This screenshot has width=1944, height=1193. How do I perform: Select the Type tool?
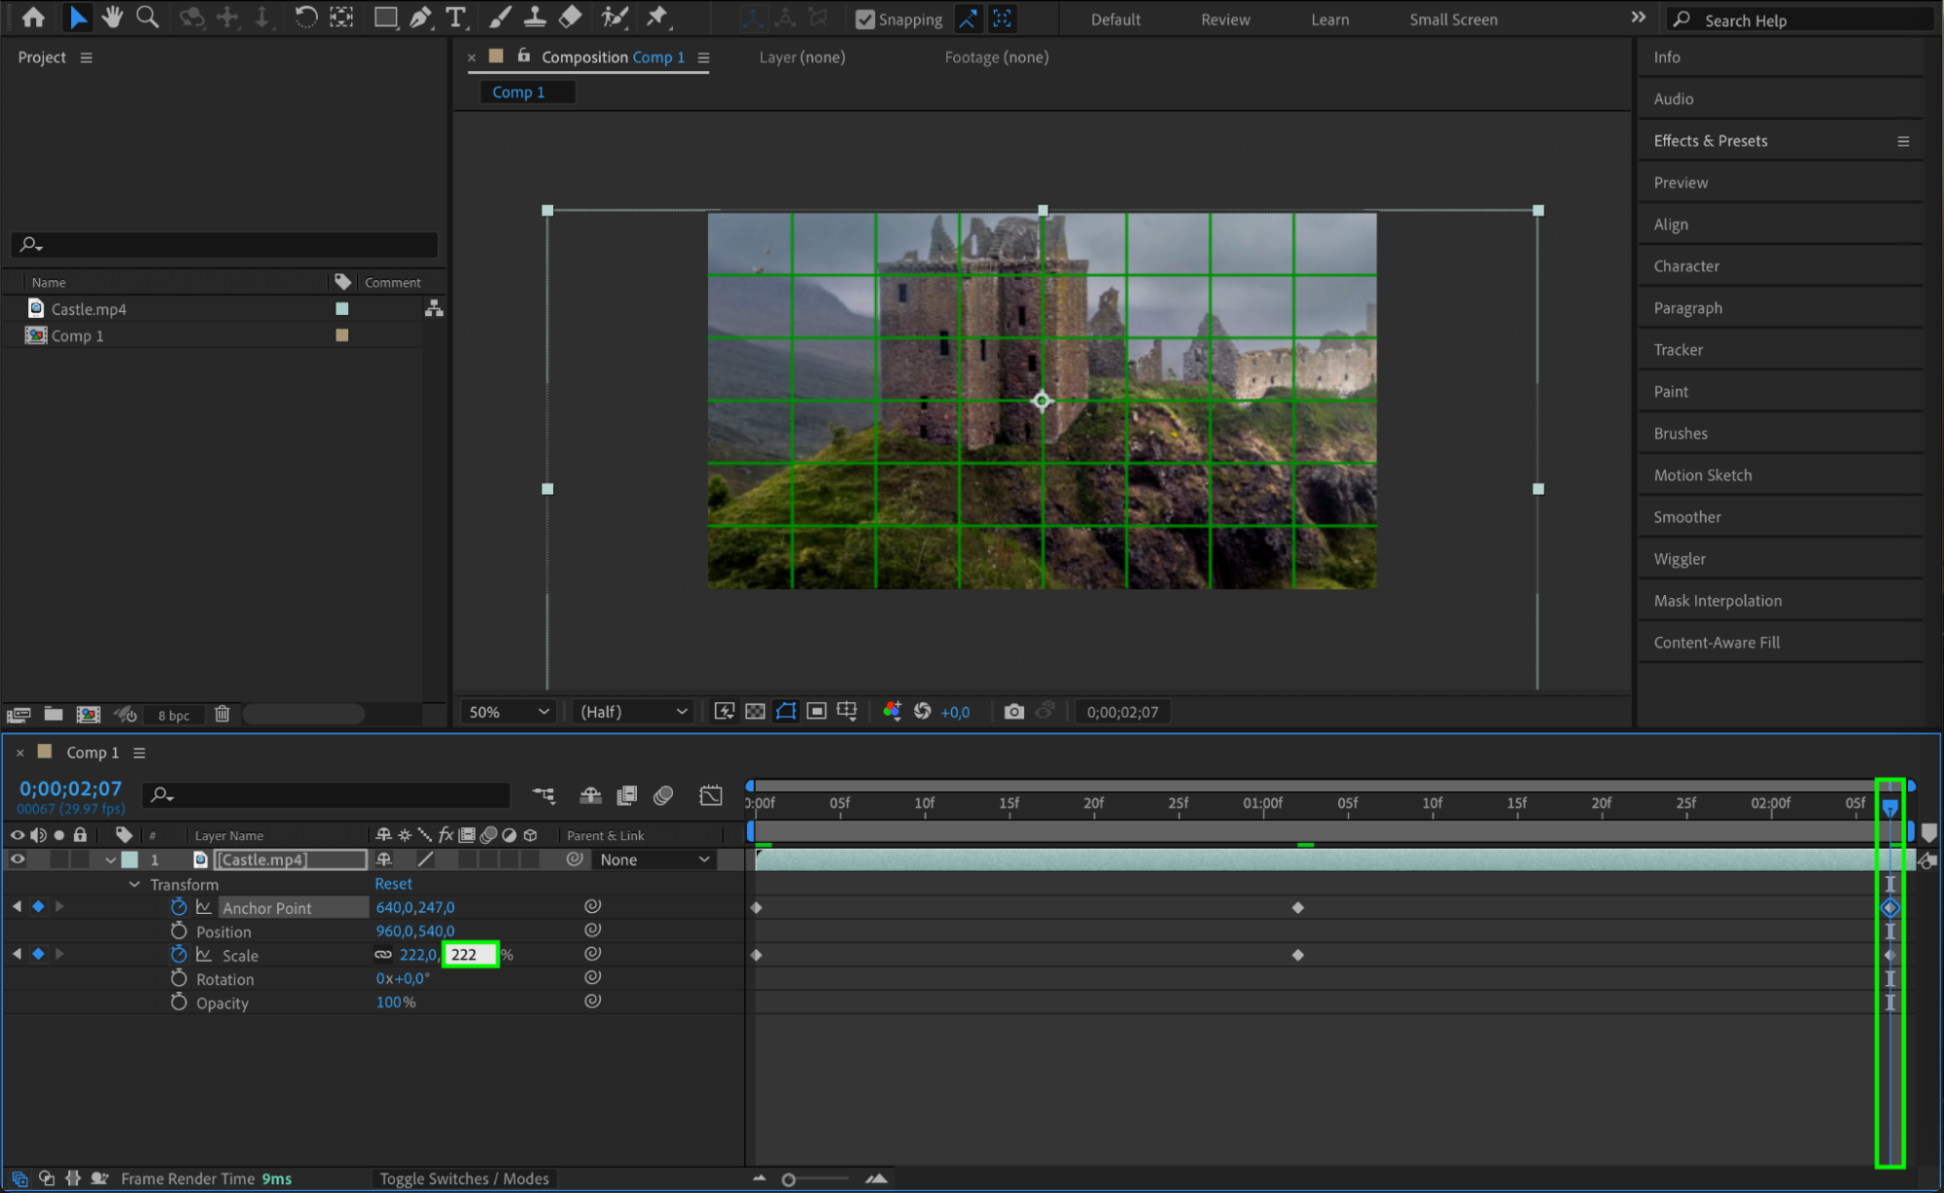(x=455, y=17)
